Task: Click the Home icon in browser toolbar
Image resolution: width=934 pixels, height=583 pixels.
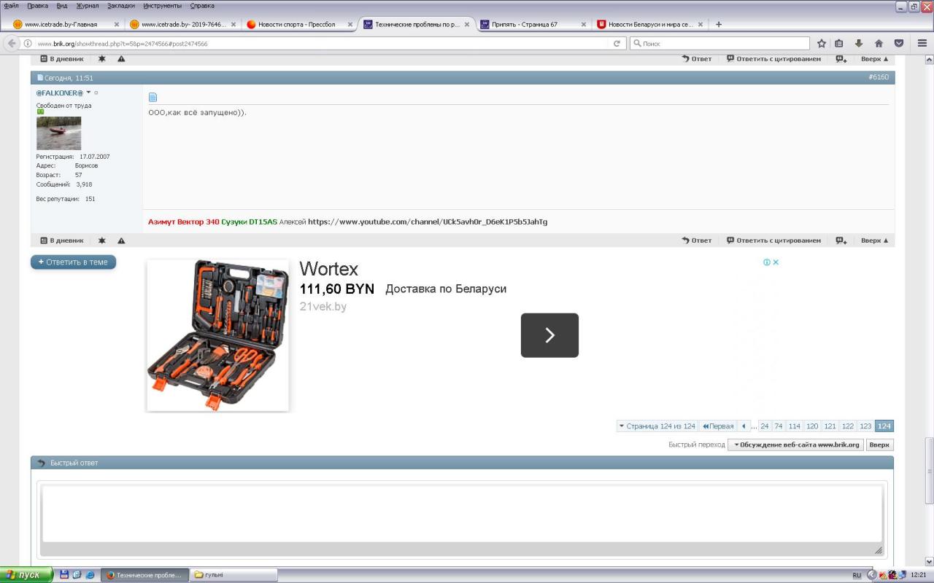Action: coord(879,44)
